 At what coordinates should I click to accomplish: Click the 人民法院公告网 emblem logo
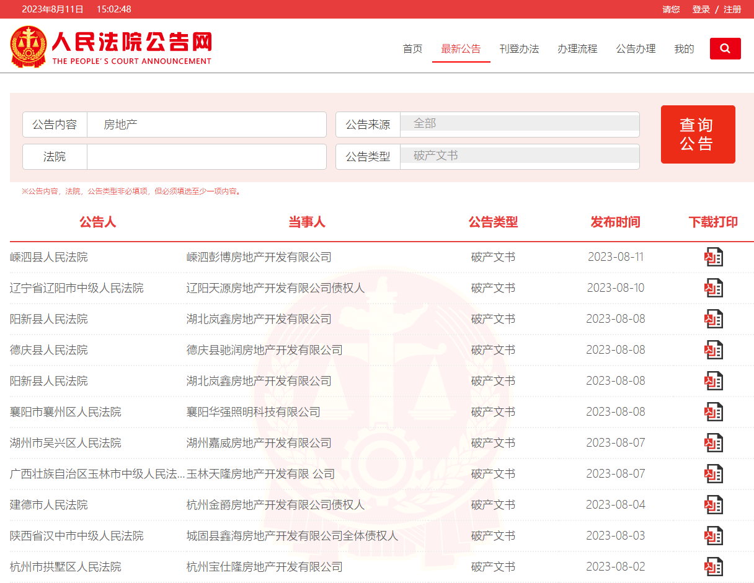click(28, 47)
